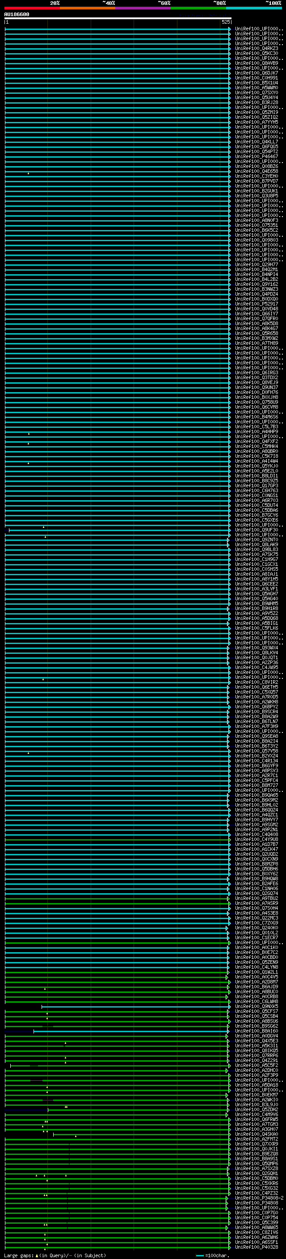The image size is (286, 1259).
Task: Select hit UniRef100_B3RJ28
Action: (257, 102)
